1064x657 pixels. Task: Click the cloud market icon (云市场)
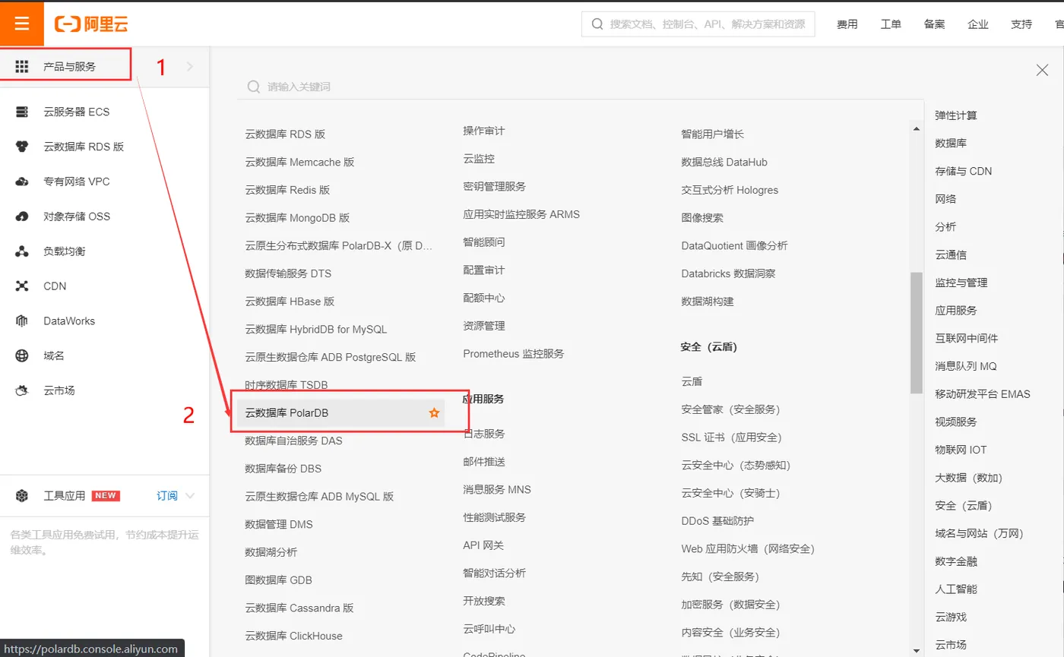(22, 391)
